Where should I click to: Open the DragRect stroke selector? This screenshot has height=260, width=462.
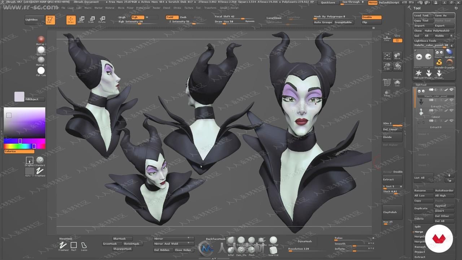click(30, 161)
